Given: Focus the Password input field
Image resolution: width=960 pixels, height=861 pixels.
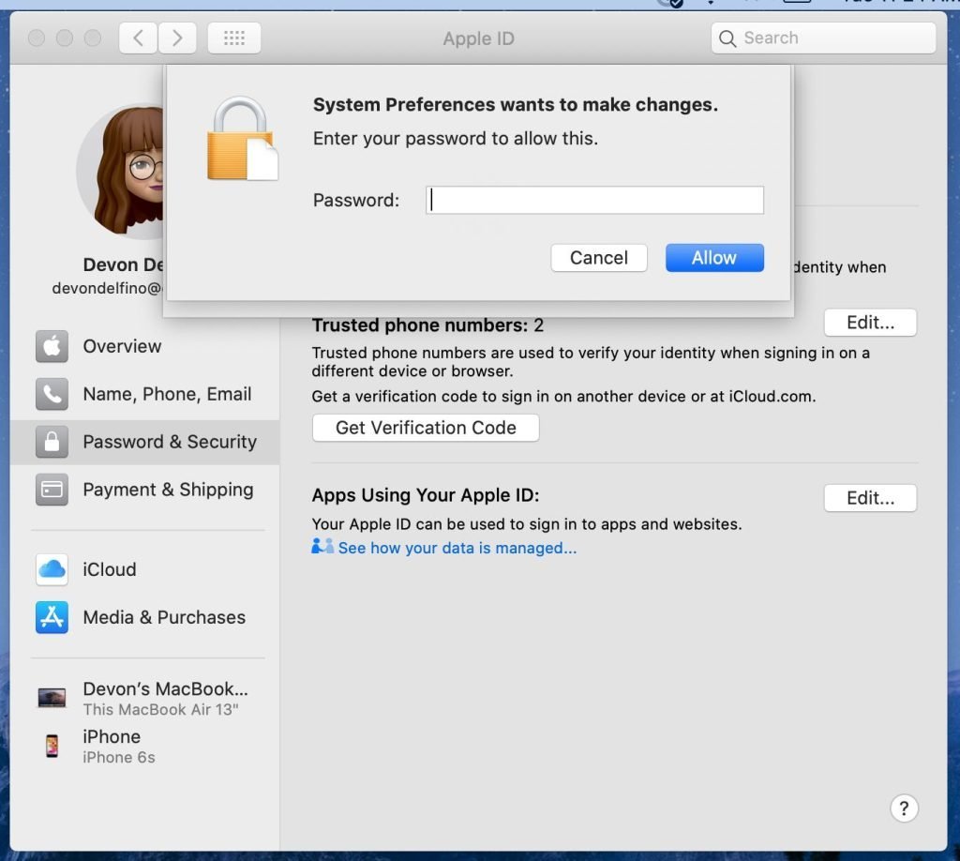Looking at the screenshot, I should pos(594,201).
